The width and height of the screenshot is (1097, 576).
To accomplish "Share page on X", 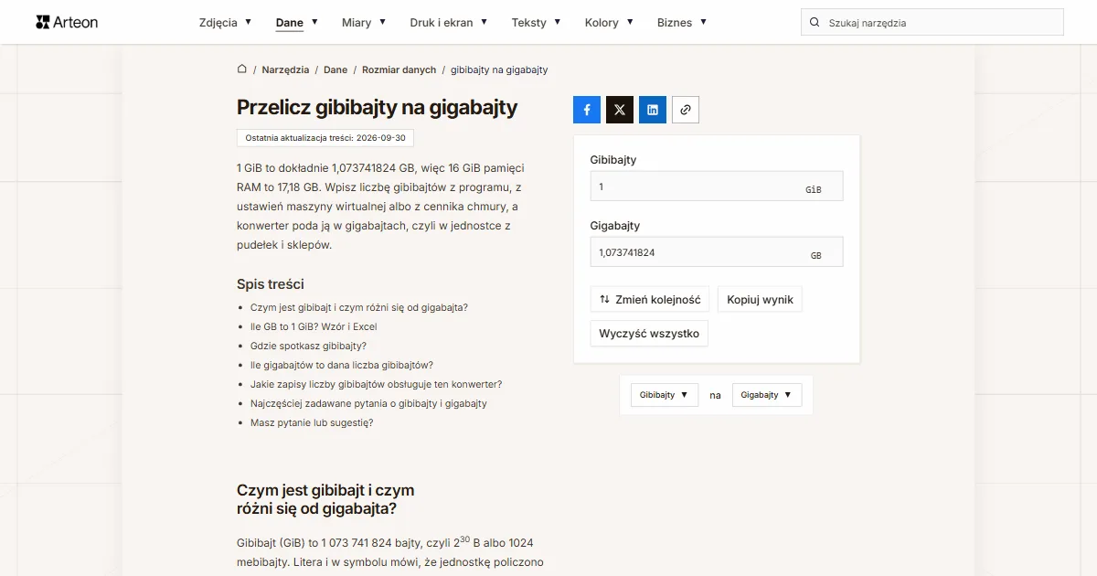I will pyautogui.click(x=620, y=110).
